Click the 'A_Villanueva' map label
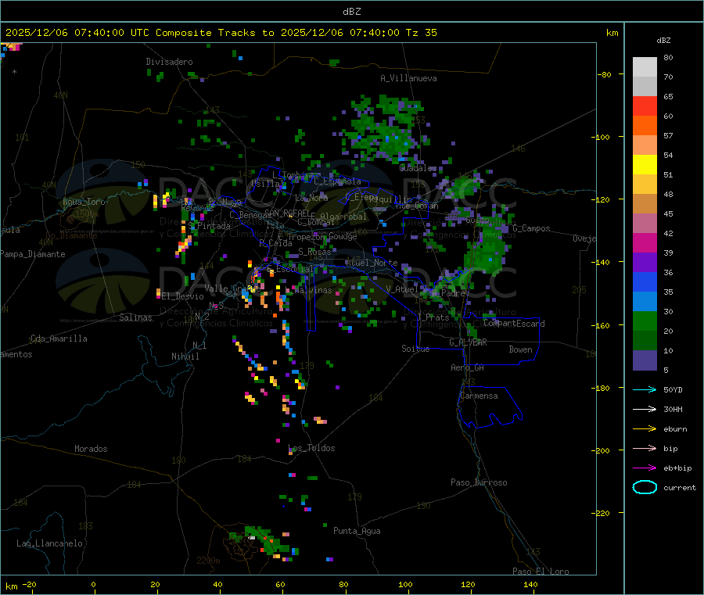Image resolution: width=704 pixels, height=595 pixels. pos(408,78)
